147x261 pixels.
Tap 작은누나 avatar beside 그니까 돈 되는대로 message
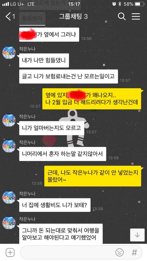pyautogui.click(x=9, y=223)
